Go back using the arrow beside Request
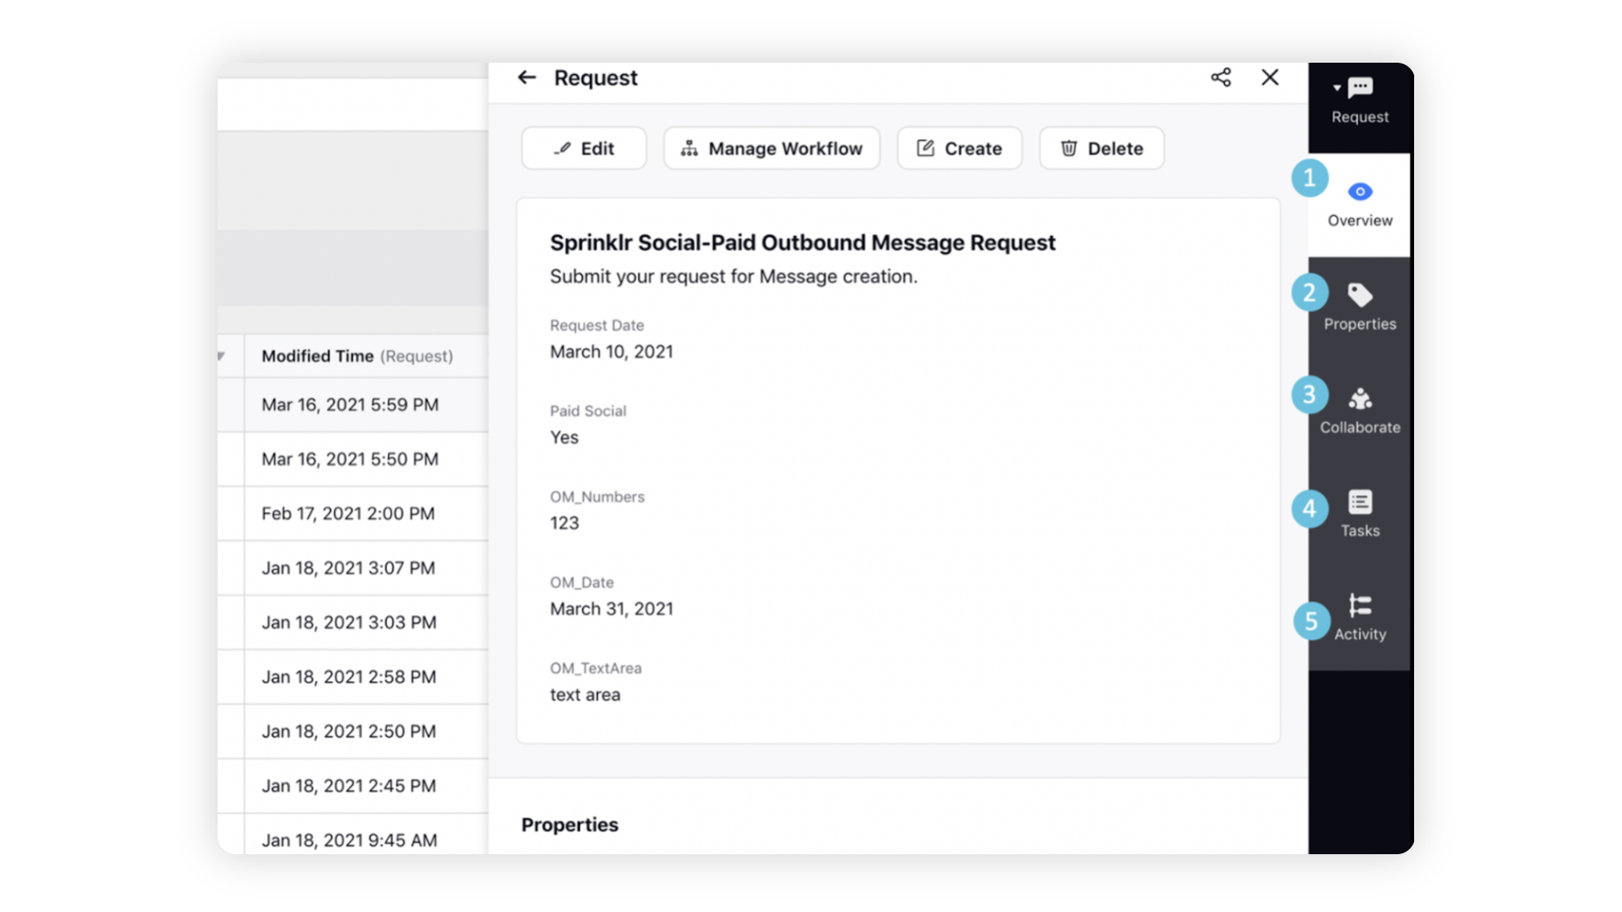Screen dimensions: 1622x912 click(x=527, y=77)
